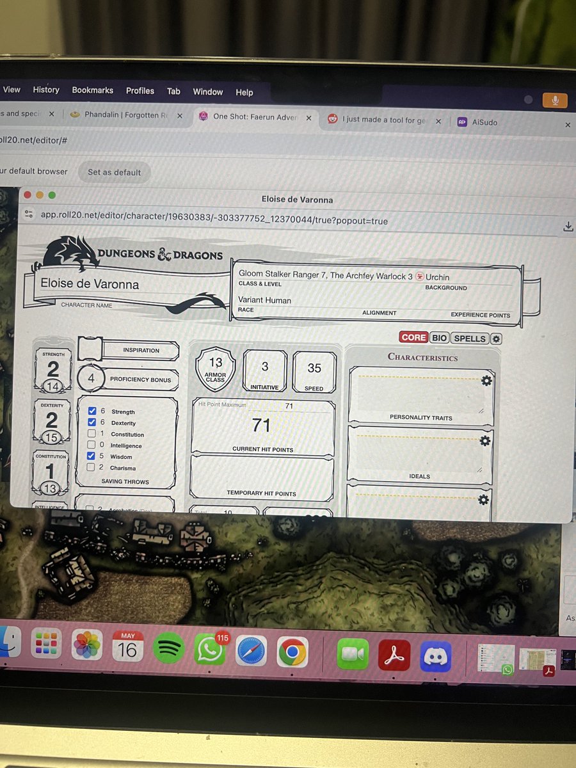Open Discord from the dock
This screenshot has width=576, height=768.
tap(436, 657)
